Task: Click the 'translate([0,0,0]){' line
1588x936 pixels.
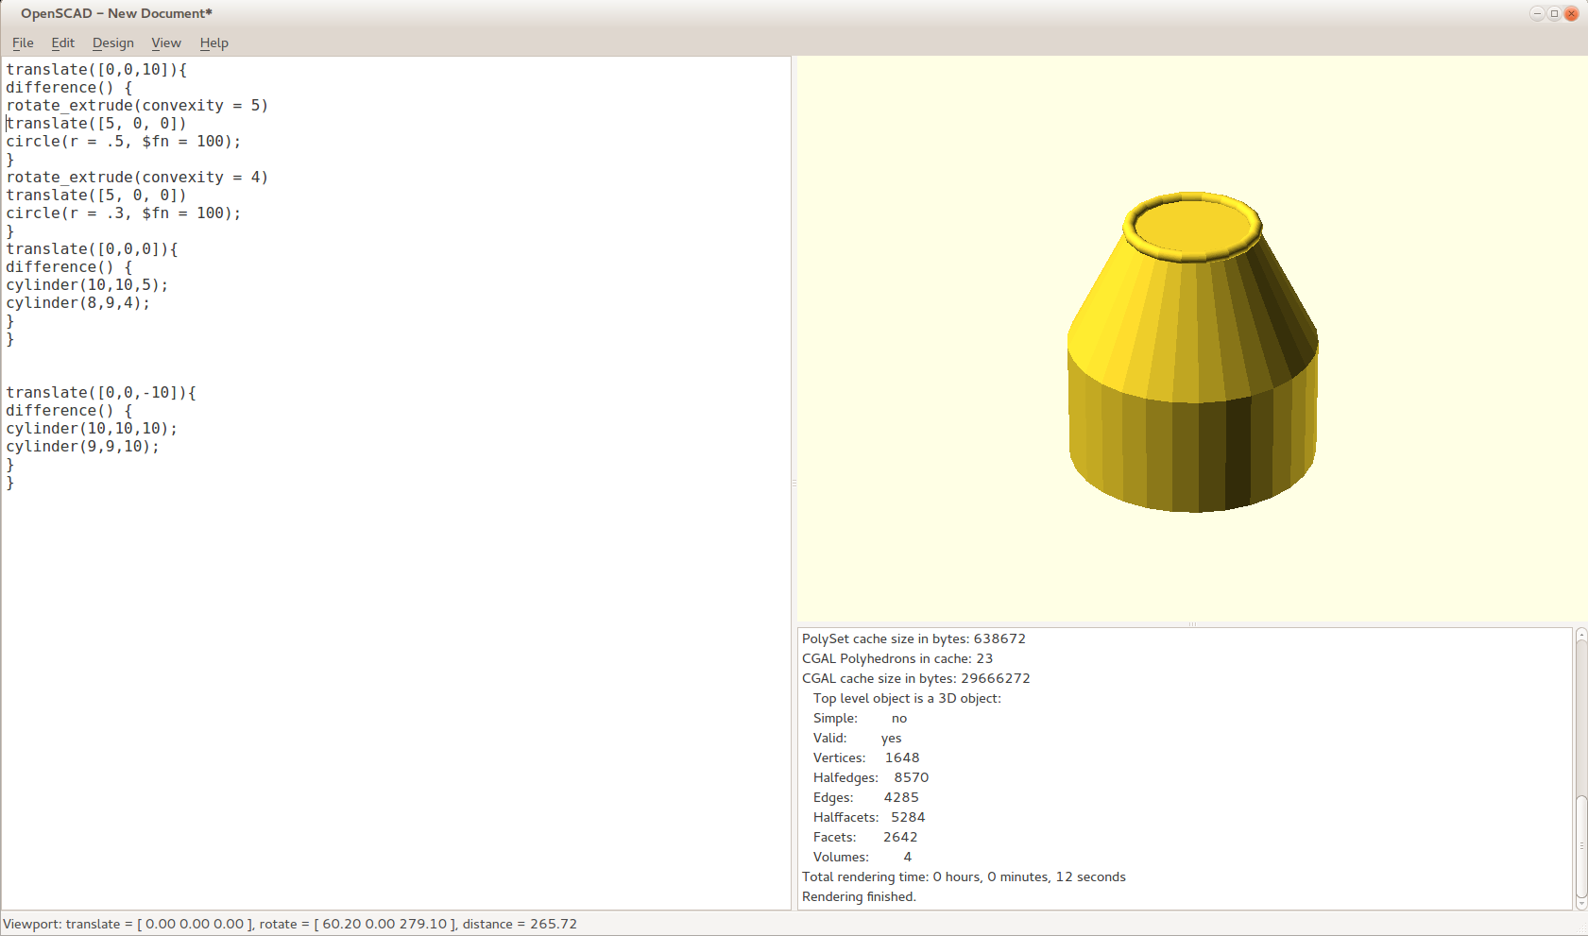Action: [92, 248]
